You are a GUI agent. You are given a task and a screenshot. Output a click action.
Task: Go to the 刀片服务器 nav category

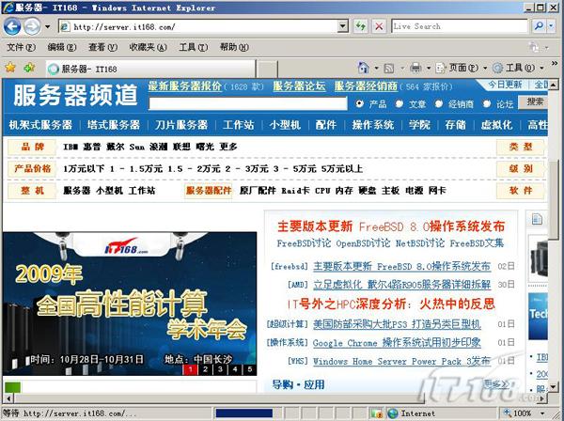click(181, 125)
